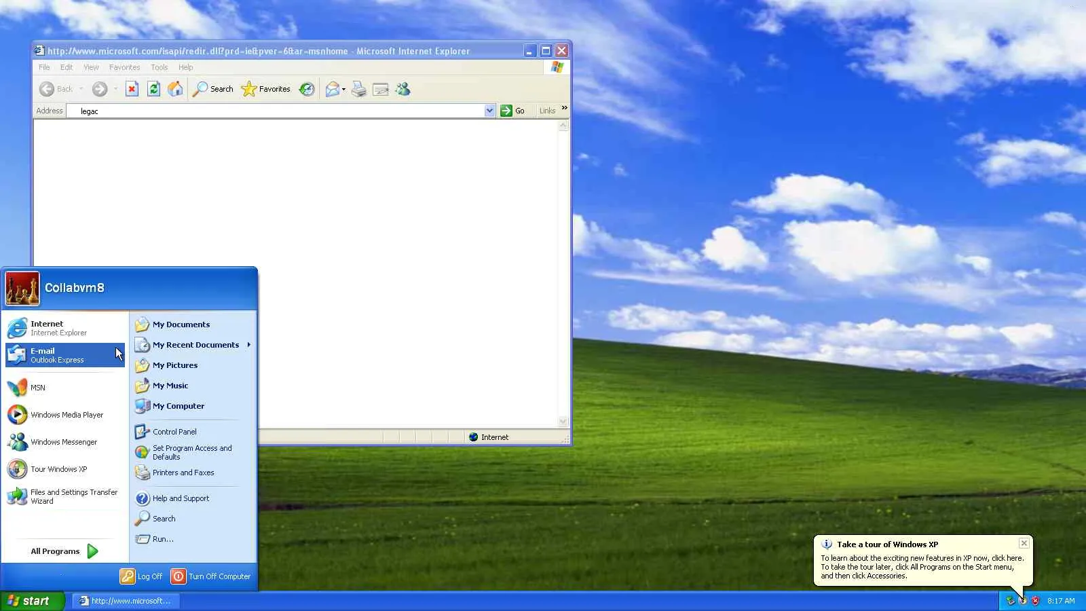This screenshot has height=611, width=1086.
Task: Click the Start button on the taskbar
Action: [x=33, y=601]
